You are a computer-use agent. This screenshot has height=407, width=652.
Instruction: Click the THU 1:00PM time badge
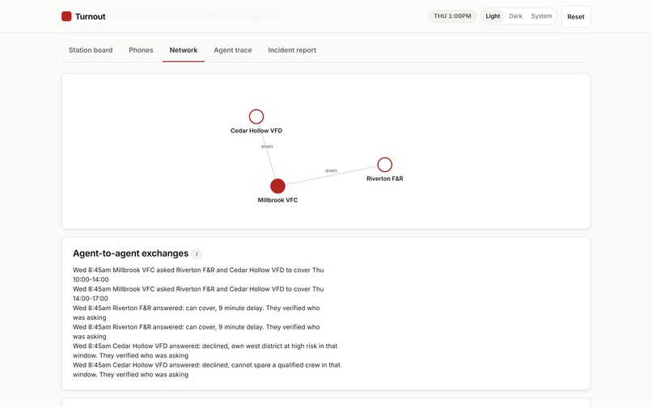pyautogui.click(x=452, y=16)
